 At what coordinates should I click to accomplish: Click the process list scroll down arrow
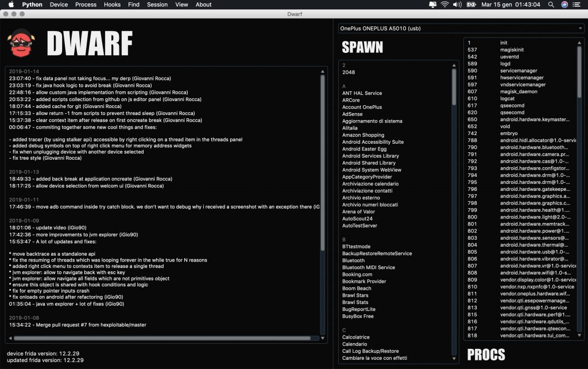click(579, 335)
